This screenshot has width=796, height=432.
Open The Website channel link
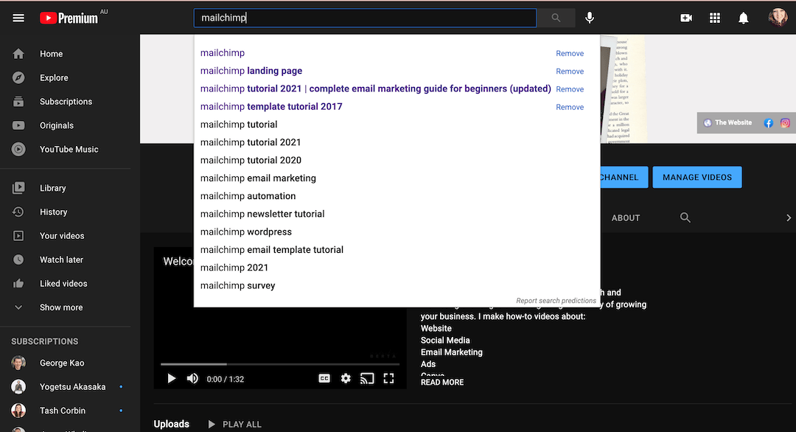point(727,123)
